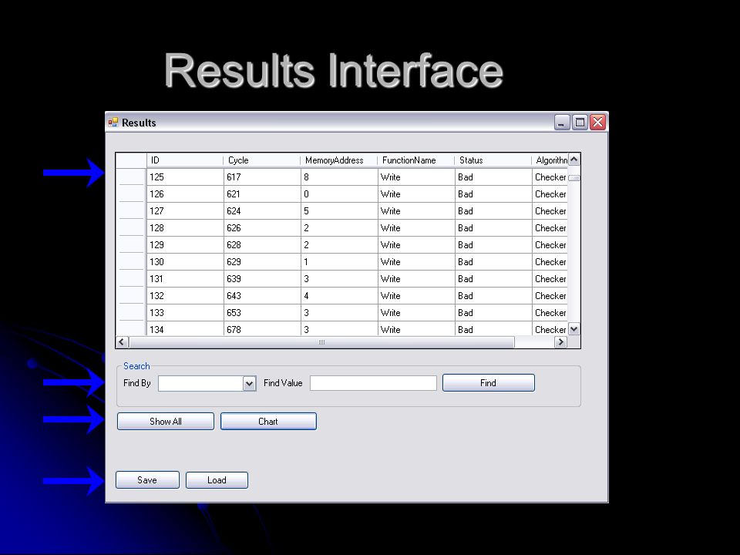Viewport: 740px width, 555px height.
Task: Maximize the Results window
Action: point(580,123)
